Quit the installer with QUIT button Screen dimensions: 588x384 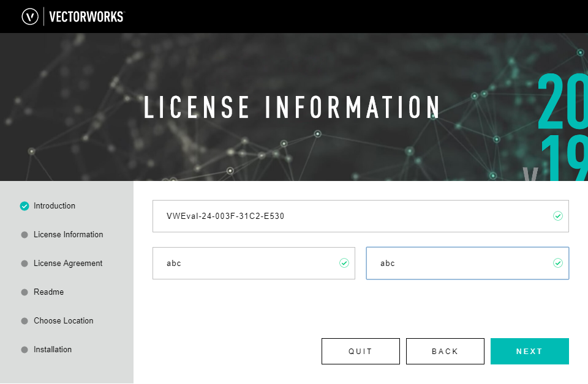(x=360, y=351)
